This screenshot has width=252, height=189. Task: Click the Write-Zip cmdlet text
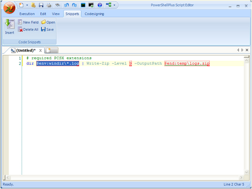pyautogui.click(x=98, y=64)
